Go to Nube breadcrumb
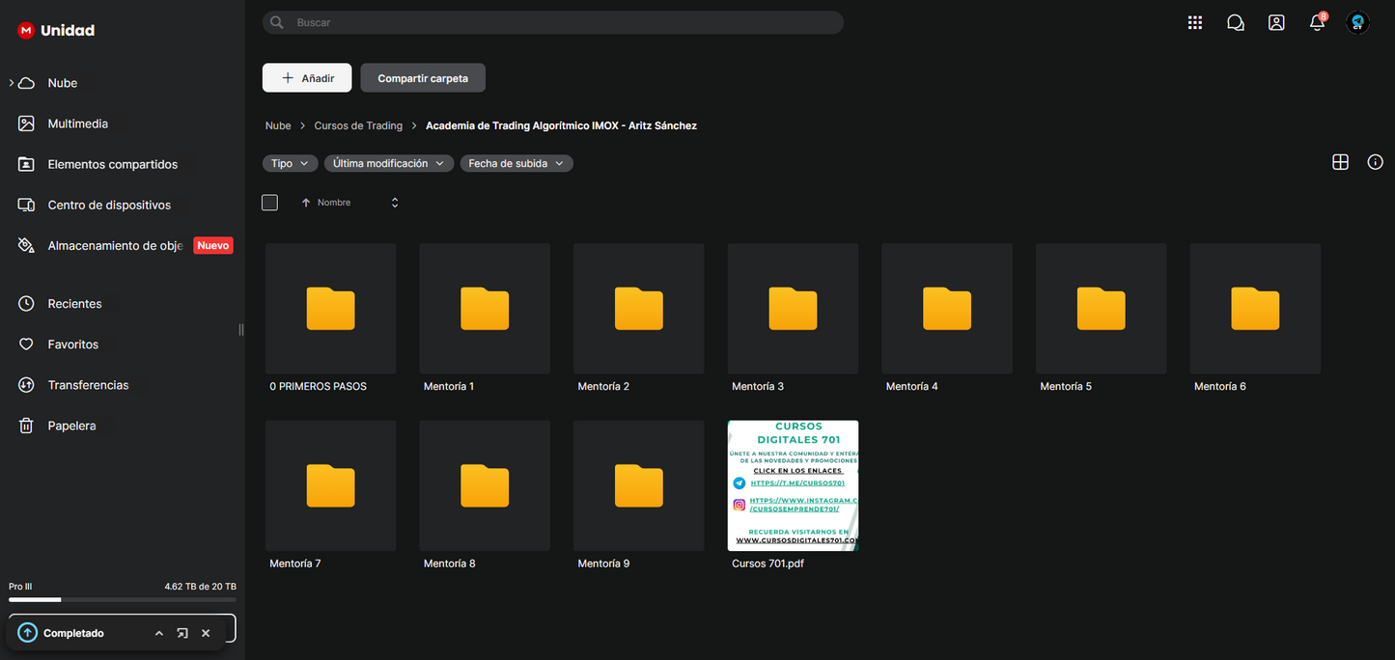The image size is (1395, 660). coord(278,125)
